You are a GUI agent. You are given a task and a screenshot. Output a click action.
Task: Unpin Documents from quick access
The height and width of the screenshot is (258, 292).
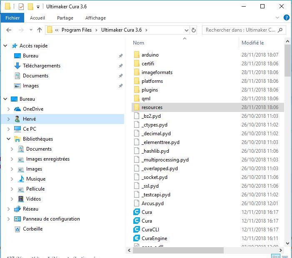point(121,76)
